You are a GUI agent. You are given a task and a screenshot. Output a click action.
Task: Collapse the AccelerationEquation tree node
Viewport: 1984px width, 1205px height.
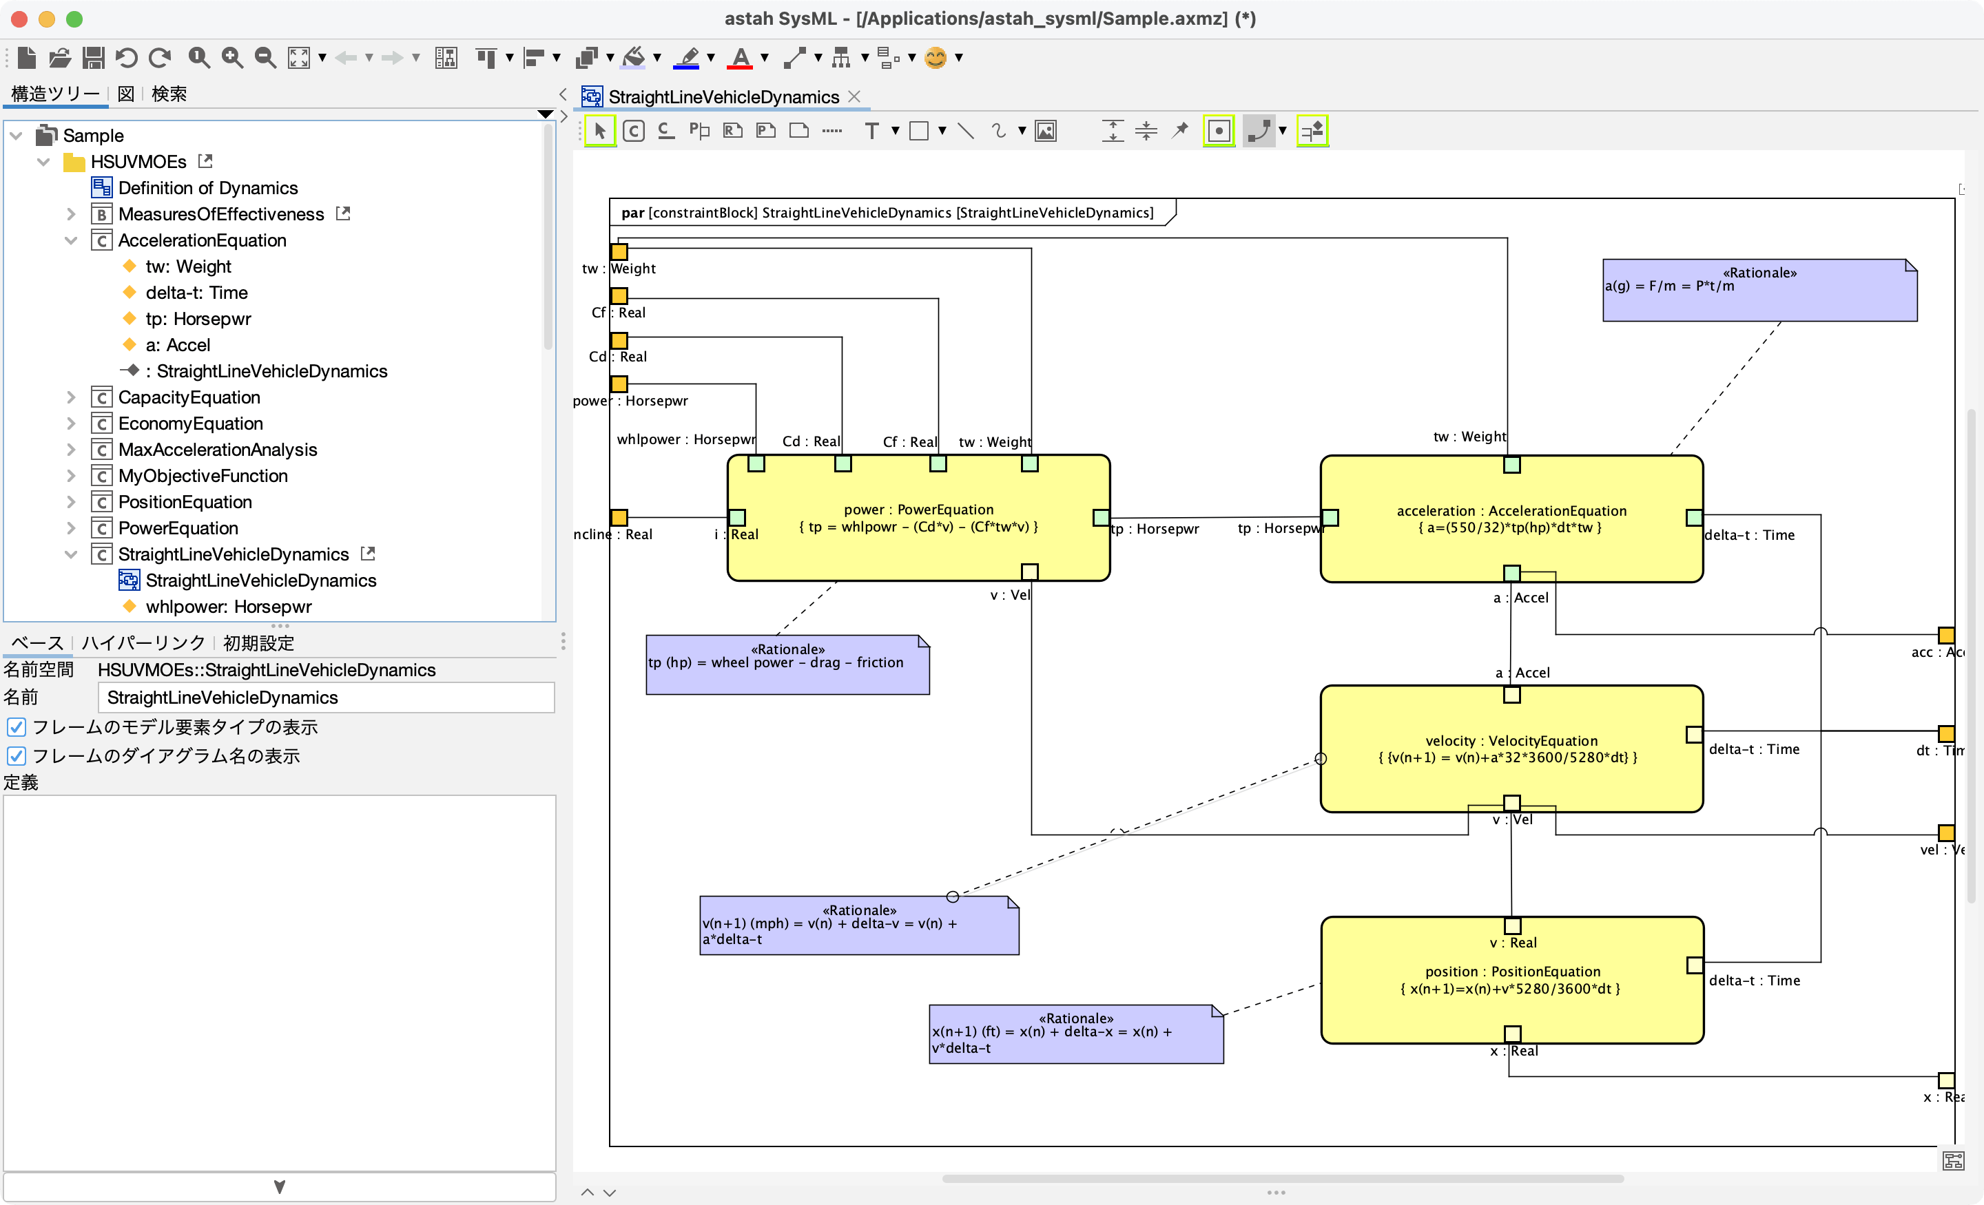pos(71,240)
